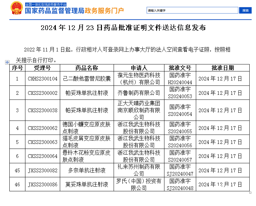
Task: Click applicant 浙江我武生物科技 in row CXSS2300062
Action: (x=139, y=128)
